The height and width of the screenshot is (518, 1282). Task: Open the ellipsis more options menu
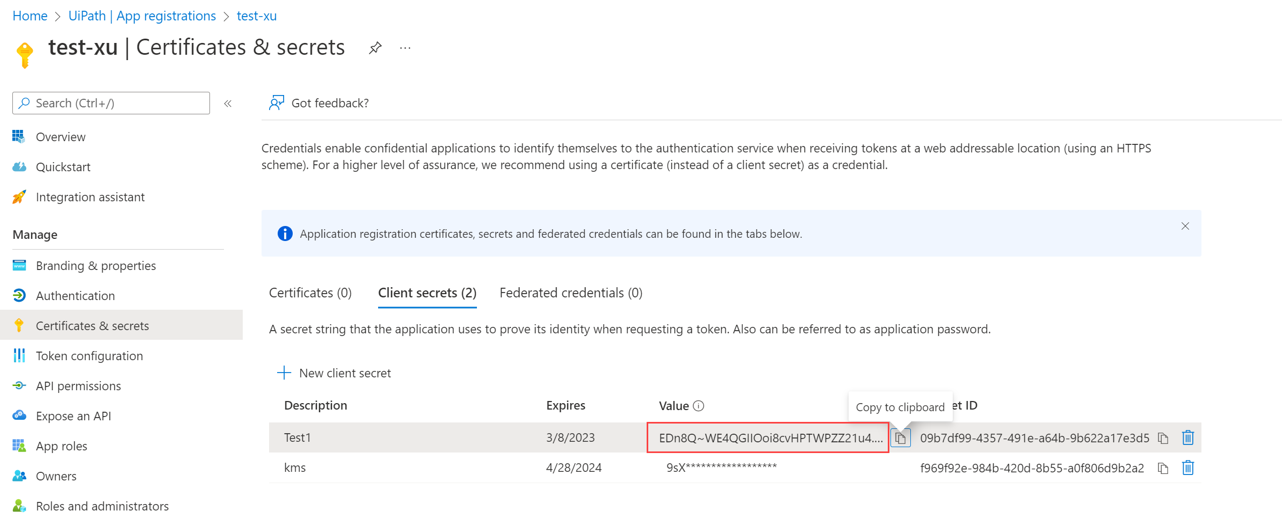(405, 48)
